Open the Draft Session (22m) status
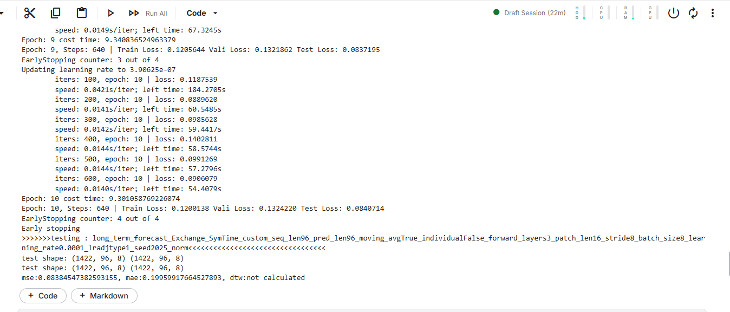 (x=535, y=13)
